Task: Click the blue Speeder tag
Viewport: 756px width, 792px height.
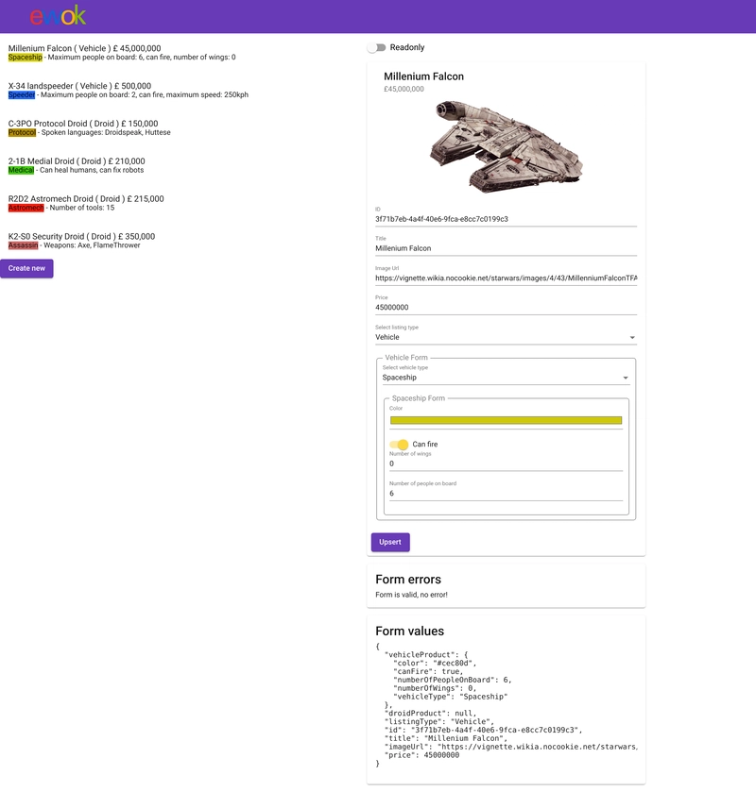Action: tap(22, 95)
